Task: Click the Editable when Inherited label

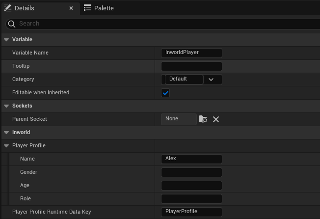Action: pyautogui.click(x=41, y=92)
